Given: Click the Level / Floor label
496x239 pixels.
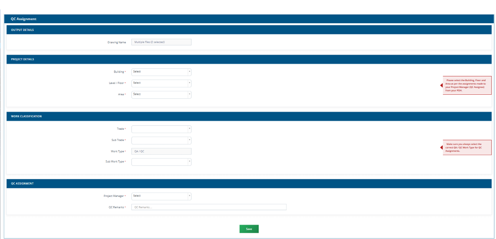Looking at the screenshot, I should tap(116, 83).
